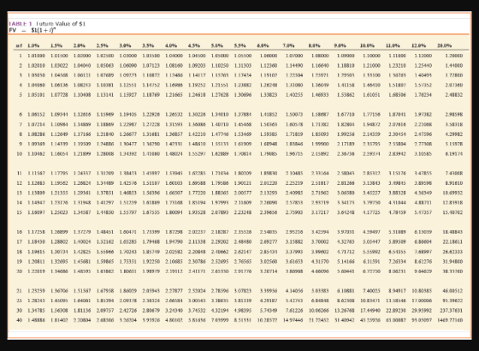Click row 12 value under 6.0% column
The width and height of the screenshot is (479, 351).
[x=269, y=183]
